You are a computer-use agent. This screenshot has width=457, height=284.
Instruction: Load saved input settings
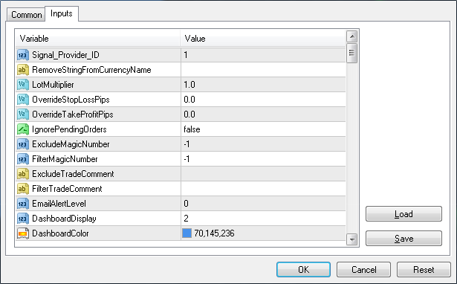click(403, 214)
